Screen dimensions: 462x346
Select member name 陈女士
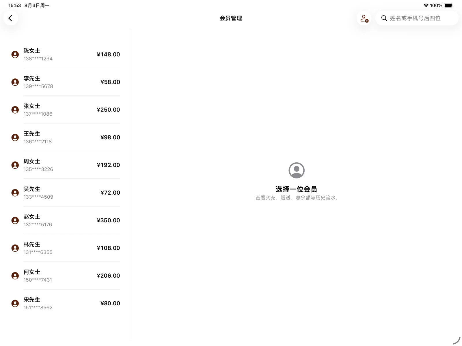(x=32, y=51)
